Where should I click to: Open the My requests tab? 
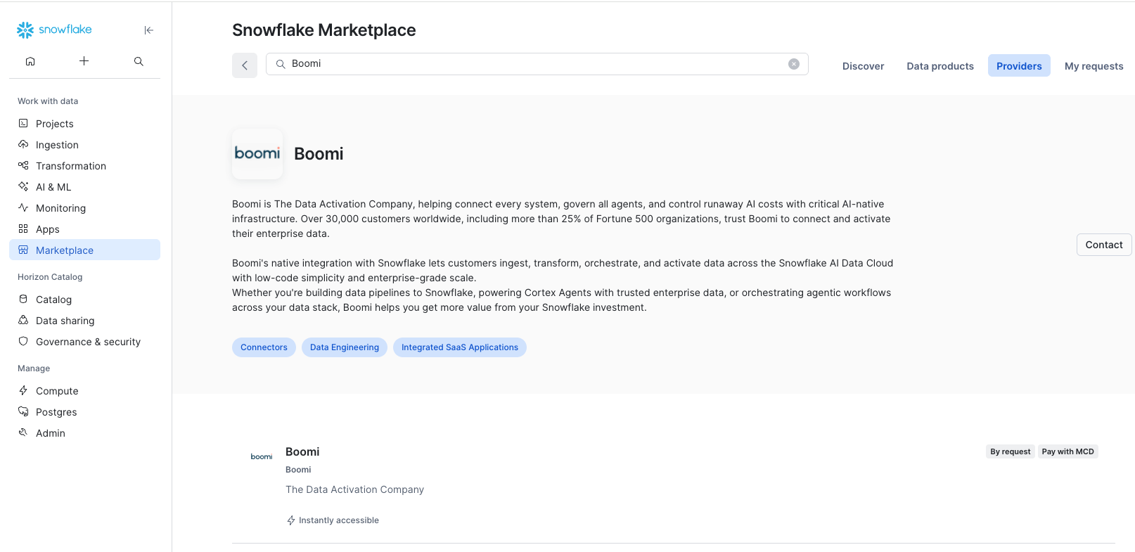[1094, 66]
